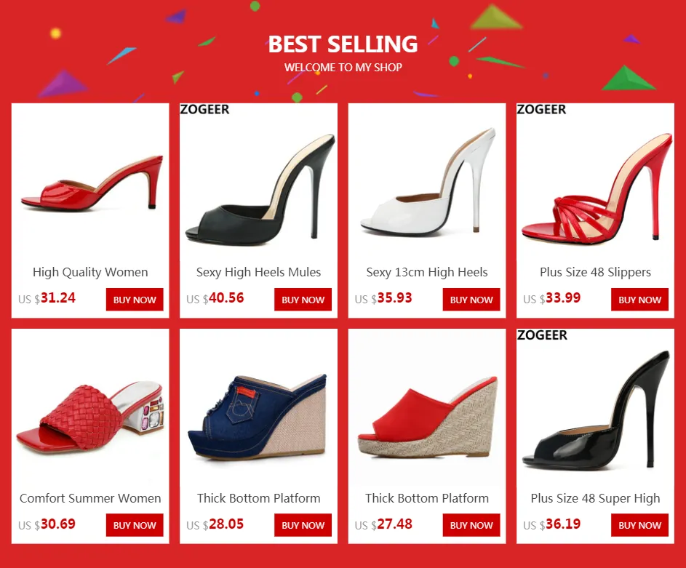Click BUY NOW for the $28.05 denim wedge
The width and height of the screenshot is (686, 568).
click(303, 525)
